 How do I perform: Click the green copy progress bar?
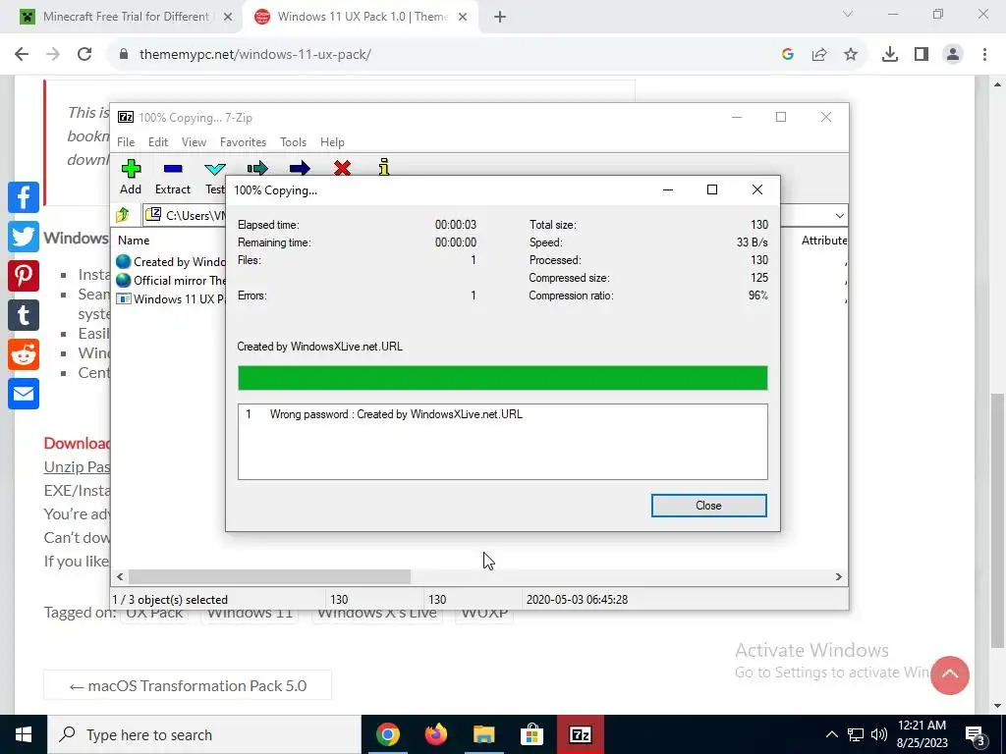pyautogui.click(x=502, y=378)
